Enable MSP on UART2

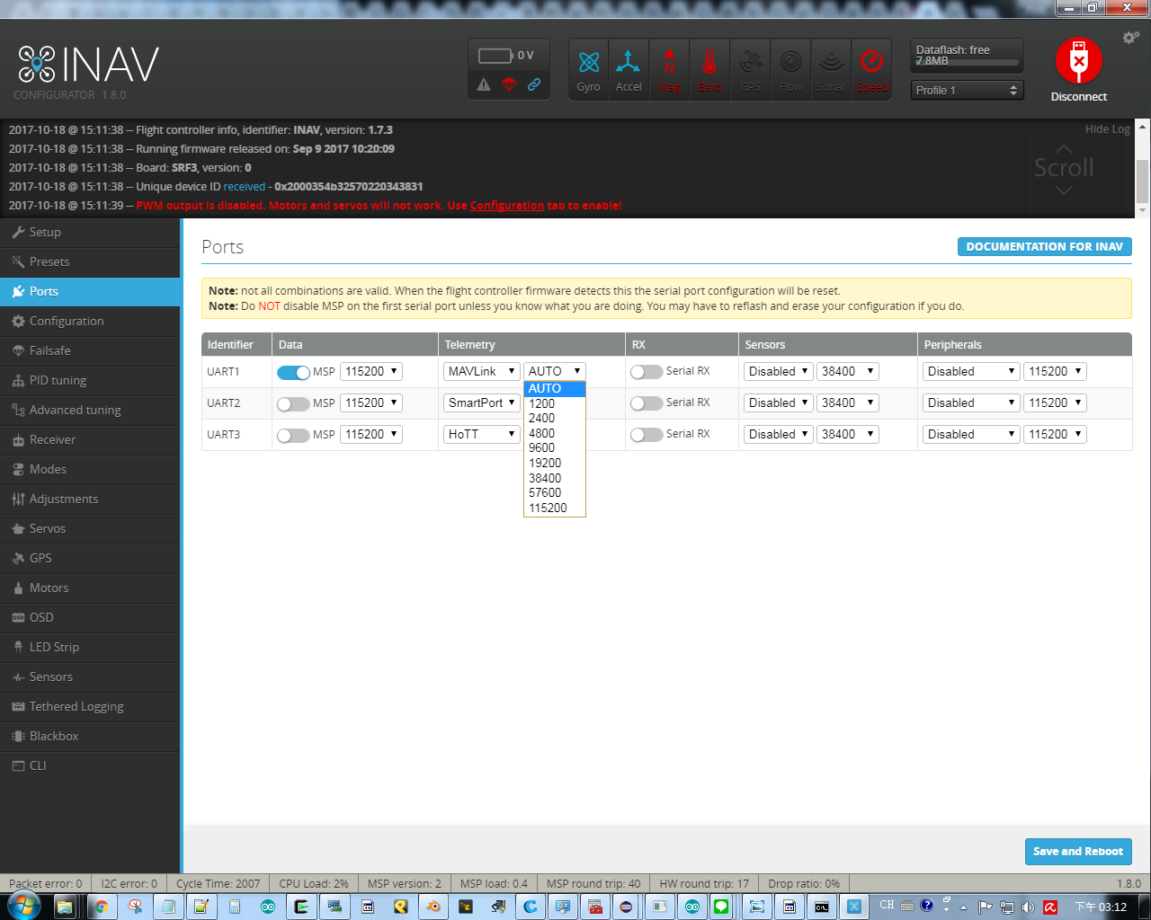(x=293, y=403)
